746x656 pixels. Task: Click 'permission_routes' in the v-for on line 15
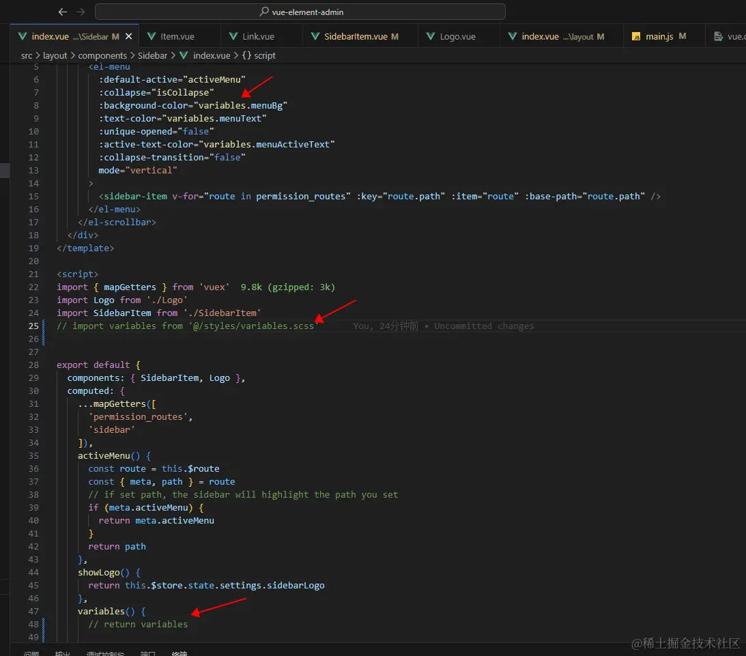point(301,197)
